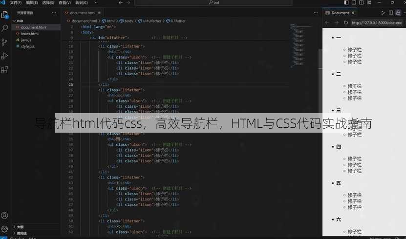Open the overflow menu ellipsis in menu bar
The height and width of the screenshot is (239, 406).
[95, 2]
